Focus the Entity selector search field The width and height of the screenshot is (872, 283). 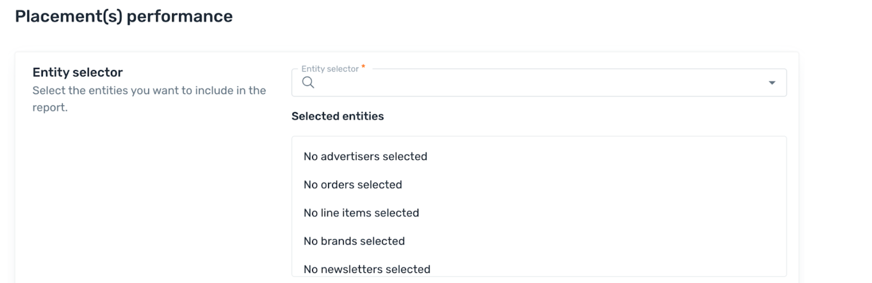[x=539, y=83]
